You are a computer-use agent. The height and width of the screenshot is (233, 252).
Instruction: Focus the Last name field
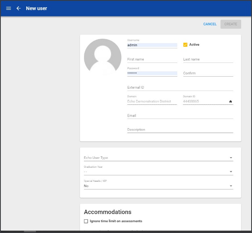(x=208, y=59)
